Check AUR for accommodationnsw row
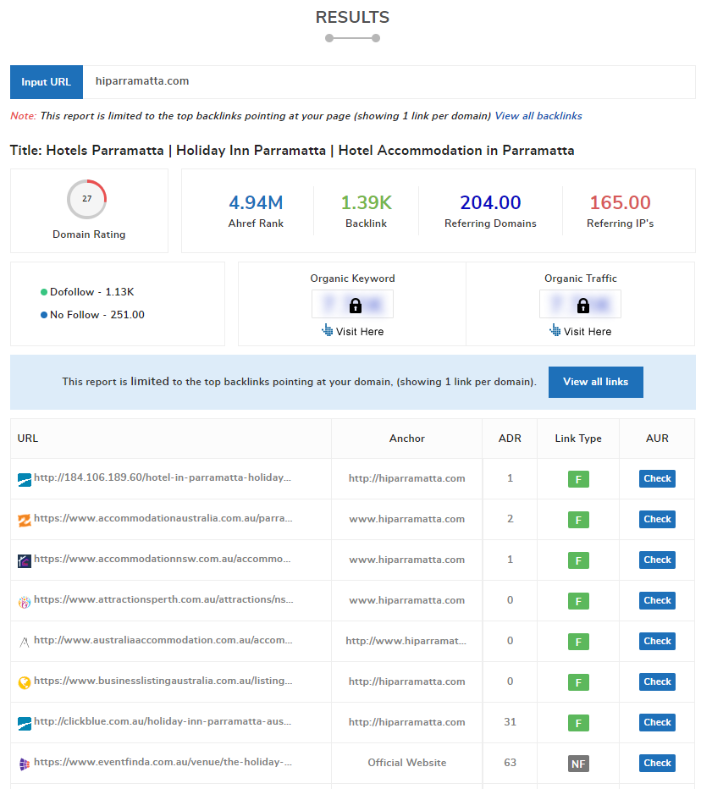701x789 pixels. (x=657, y=560)
